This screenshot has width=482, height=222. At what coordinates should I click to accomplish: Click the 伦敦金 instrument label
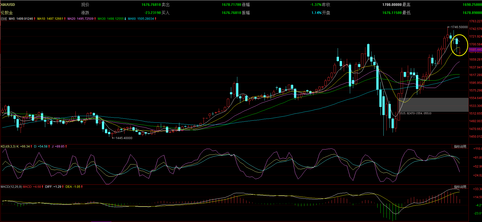(x=7, y=13)
